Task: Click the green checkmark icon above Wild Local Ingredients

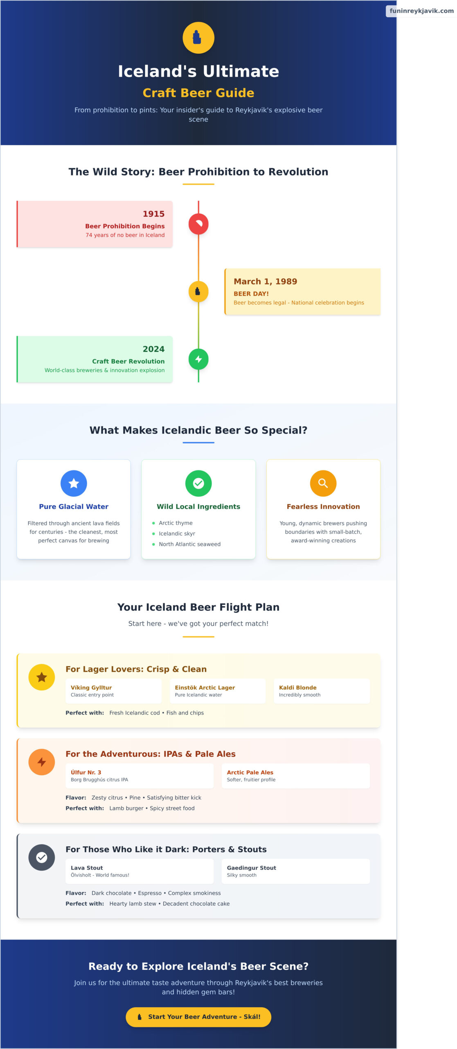Action: [x=198, y=483]
